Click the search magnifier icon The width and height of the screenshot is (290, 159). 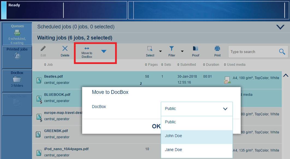pyautogui.click(x=282, y=52)
